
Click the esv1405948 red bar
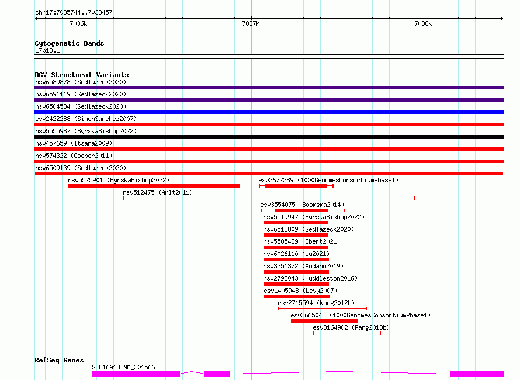pos(297,296)
